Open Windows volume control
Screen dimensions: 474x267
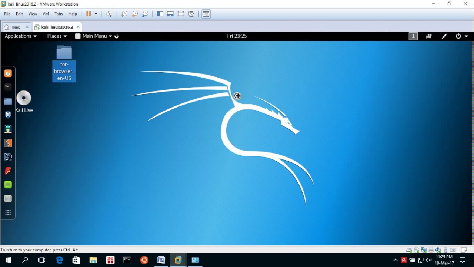pyautogui.click(x=428, y=260)
